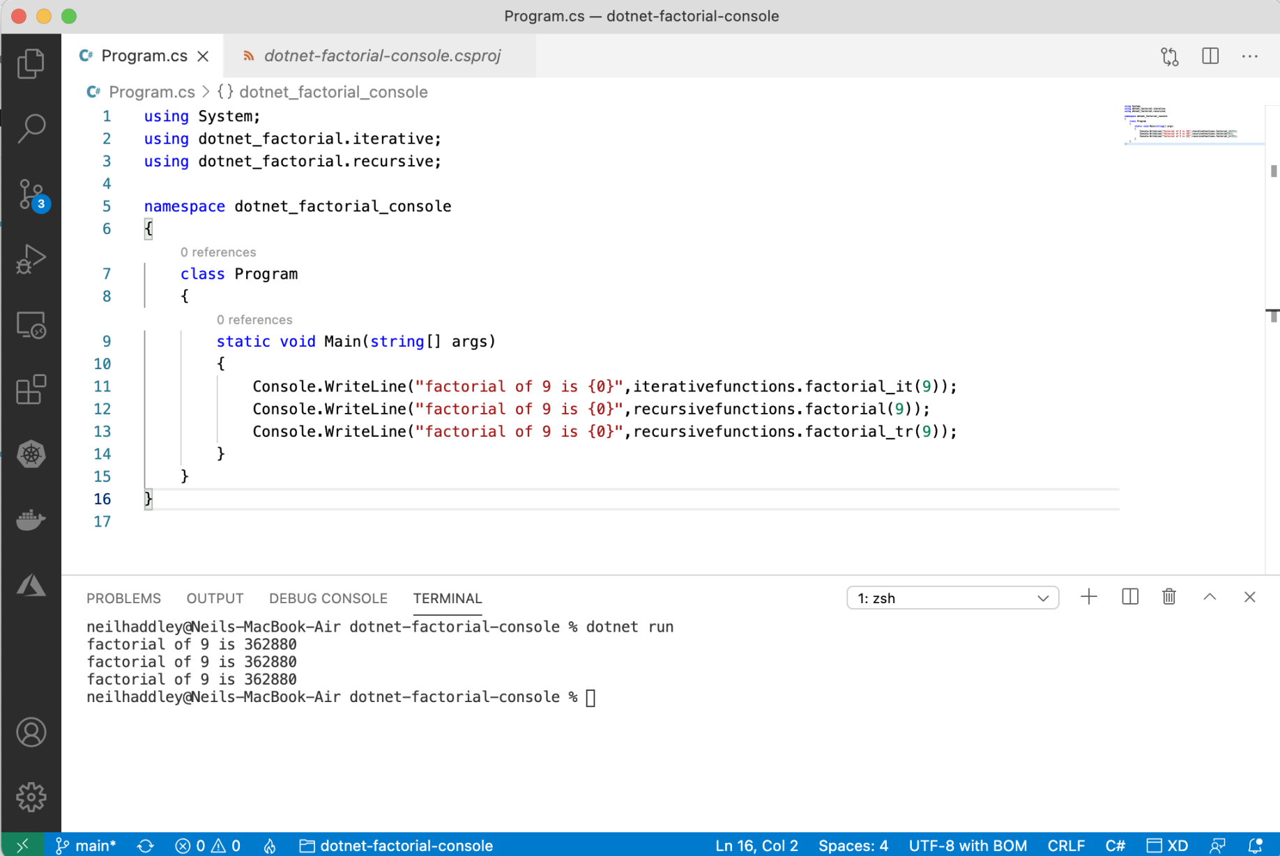
Task: Open the Explorer view in activity bar
Action: tap(31, 64)
